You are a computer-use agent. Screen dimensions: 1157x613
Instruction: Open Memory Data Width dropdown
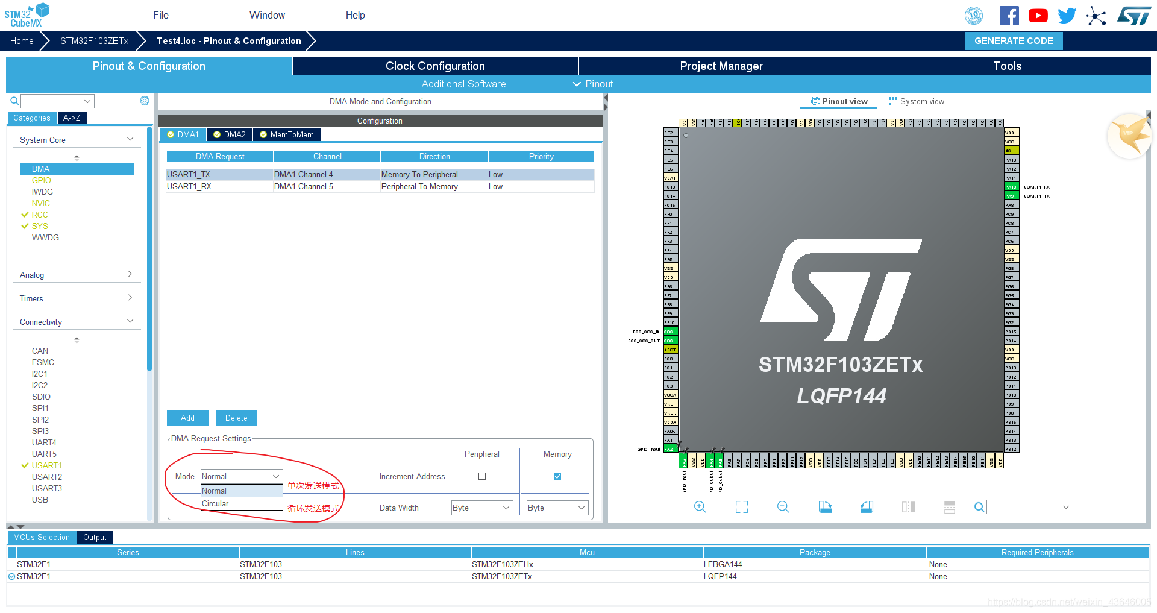tap(557, 508)
